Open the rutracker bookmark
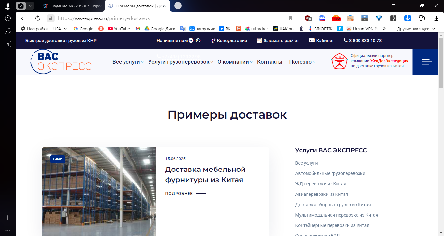This screenshot has height=236, width=444. 256,29
